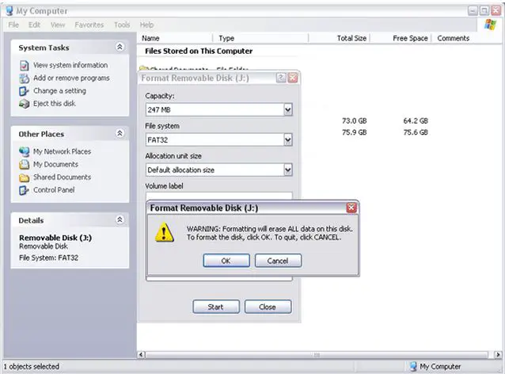Click the Change a setting link
The width and height of the screenshot is (505, 374).
coord(59,91)
